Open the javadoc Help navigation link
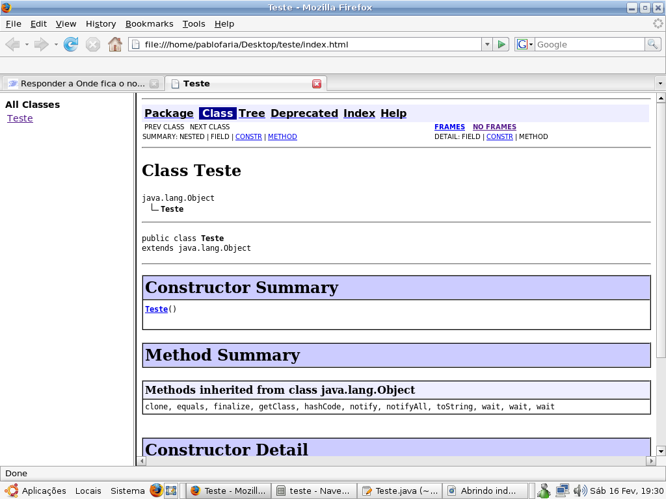 pos(393,113)
